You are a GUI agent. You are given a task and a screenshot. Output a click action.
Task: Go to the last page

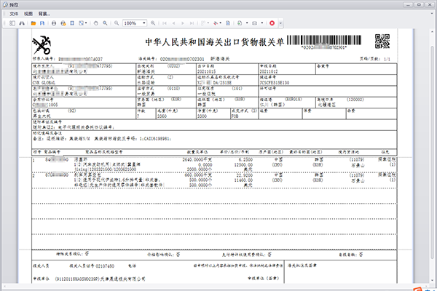click(192, 23)
